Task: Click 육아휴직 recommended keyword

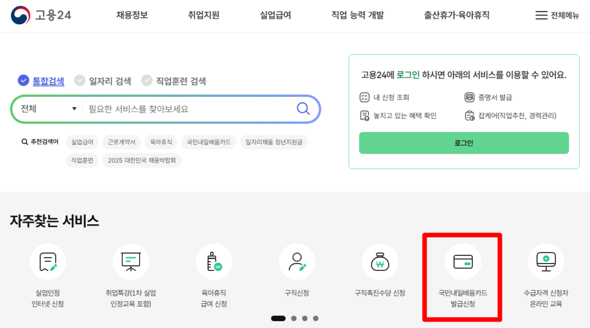Action: 161,142
